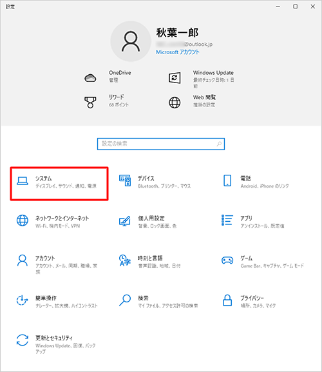The width and height of the screenshot is (322, 372).
Task: Open the システム laptop icon
Action: click(23, 181)
